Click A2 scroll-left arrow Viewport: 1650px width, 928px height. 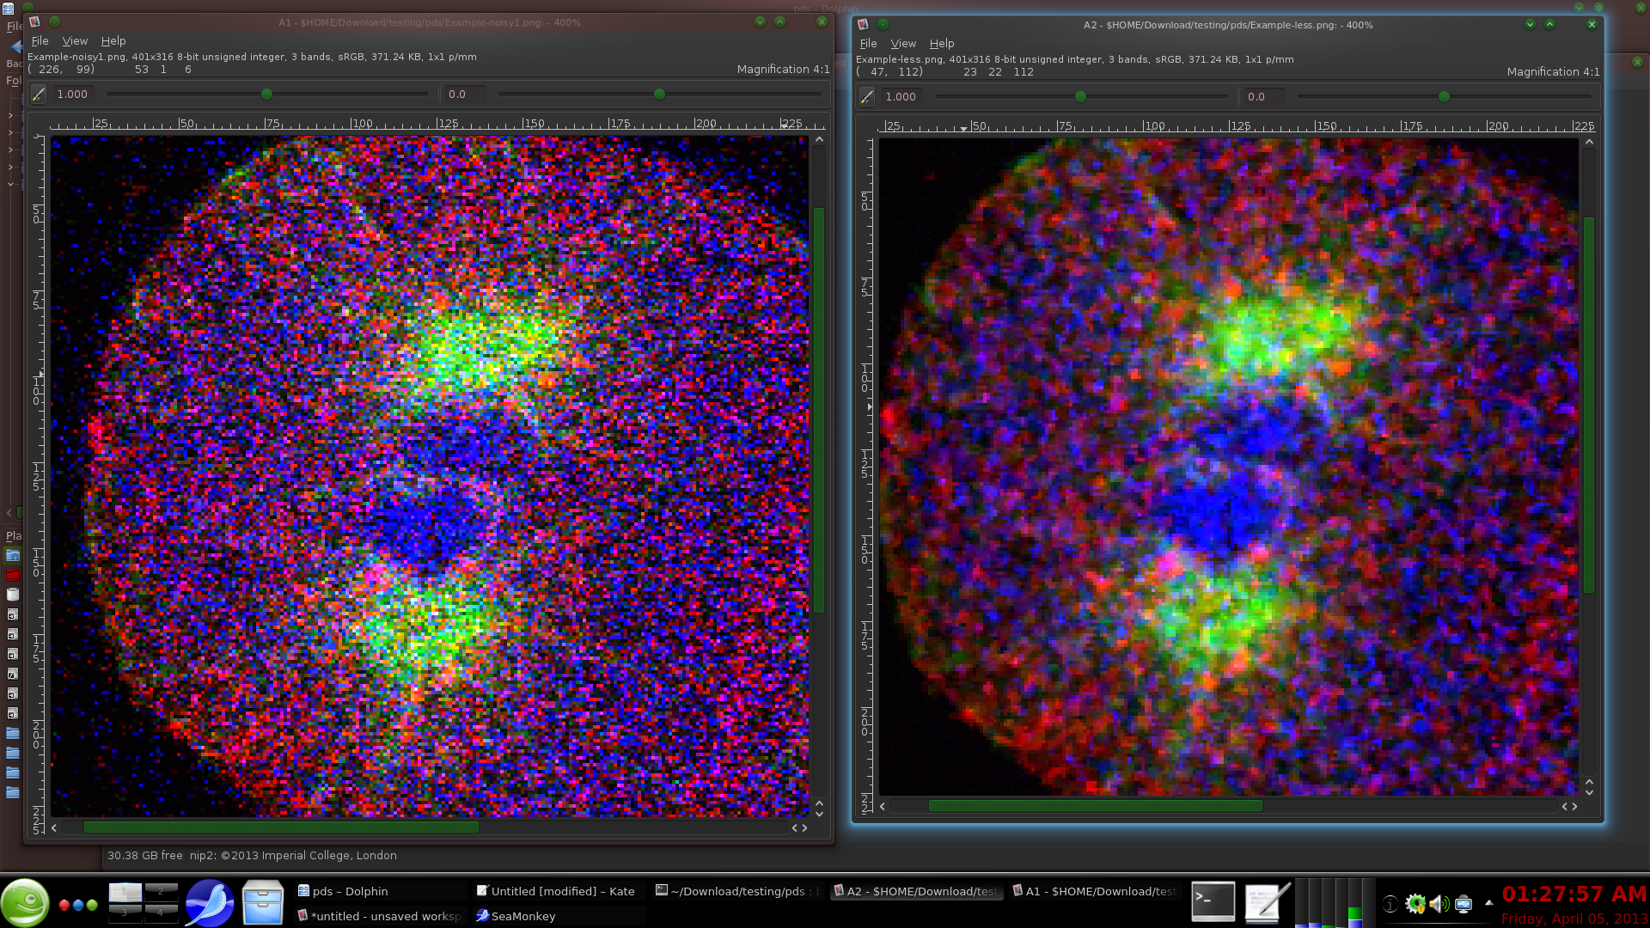tap(883, 806)
